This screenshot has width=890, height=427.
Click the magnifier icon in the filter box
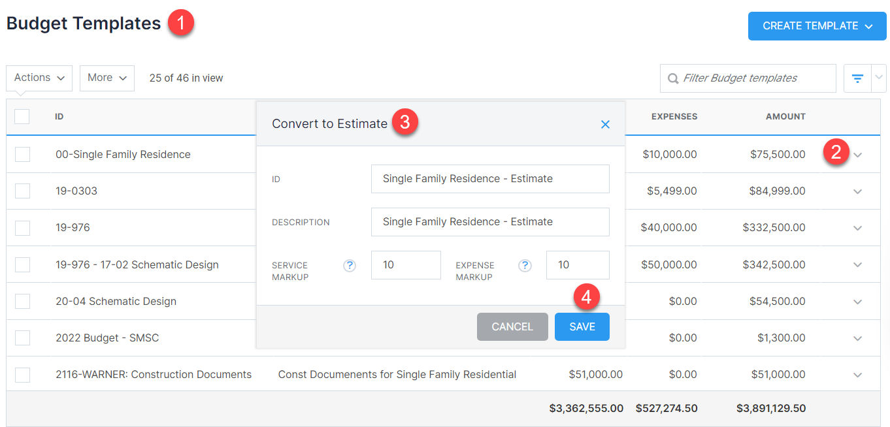coord(673,78)
